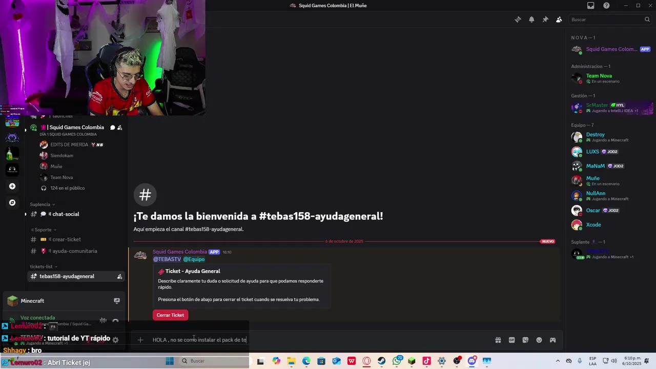
Task: Select NullAnn in member list
Action: tap(611, 196)
